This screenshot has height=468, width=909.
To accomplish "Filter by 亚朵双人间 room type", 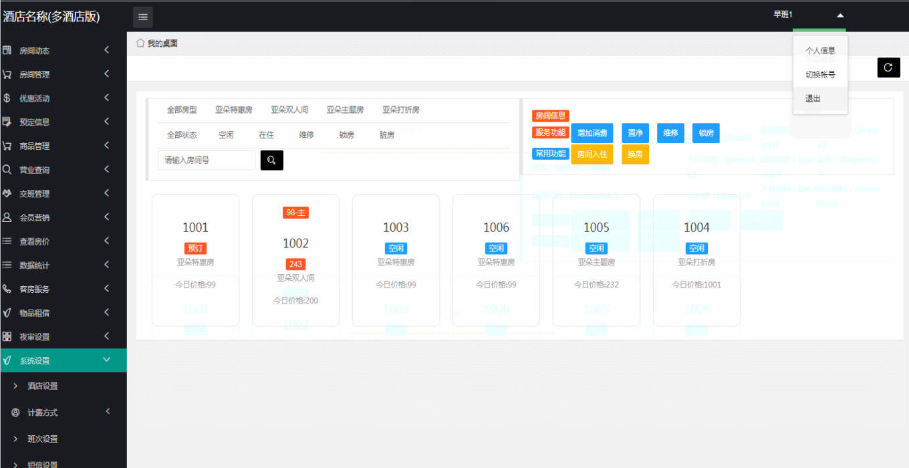I will pyautogui.click(x=289, y=110).
